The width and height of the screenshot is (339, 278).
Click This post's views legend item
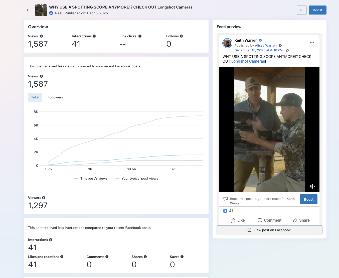coord(91,178)
